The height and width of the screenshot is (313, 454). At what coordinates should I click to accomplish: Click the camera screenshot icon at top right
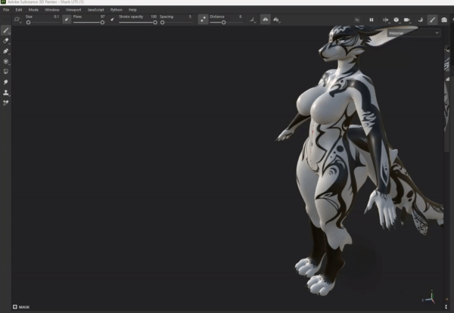[x=444, y=19]
